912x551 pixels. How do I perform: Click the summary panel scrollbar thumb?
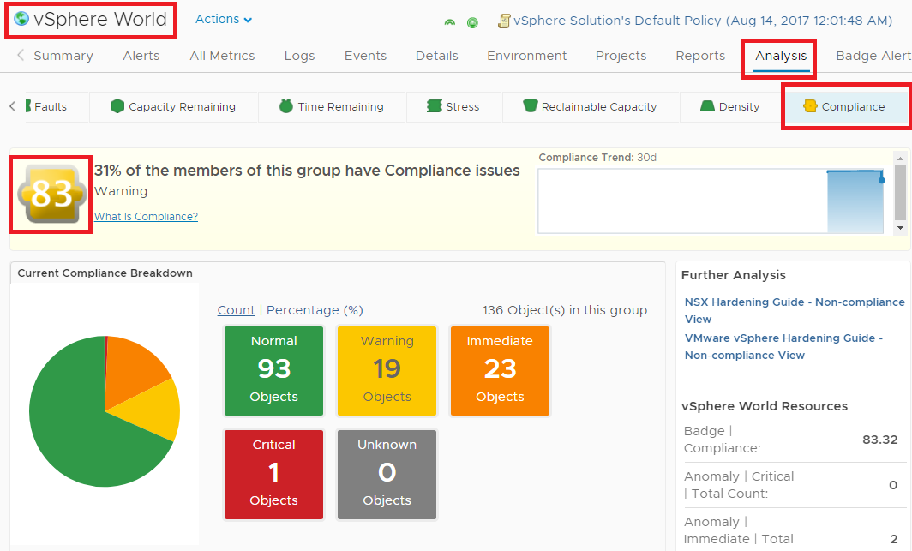[x=900, y=193]
